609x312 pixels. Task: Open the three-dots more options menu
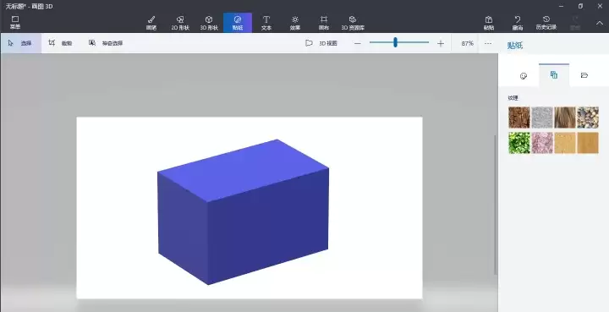tap(488, 43)
